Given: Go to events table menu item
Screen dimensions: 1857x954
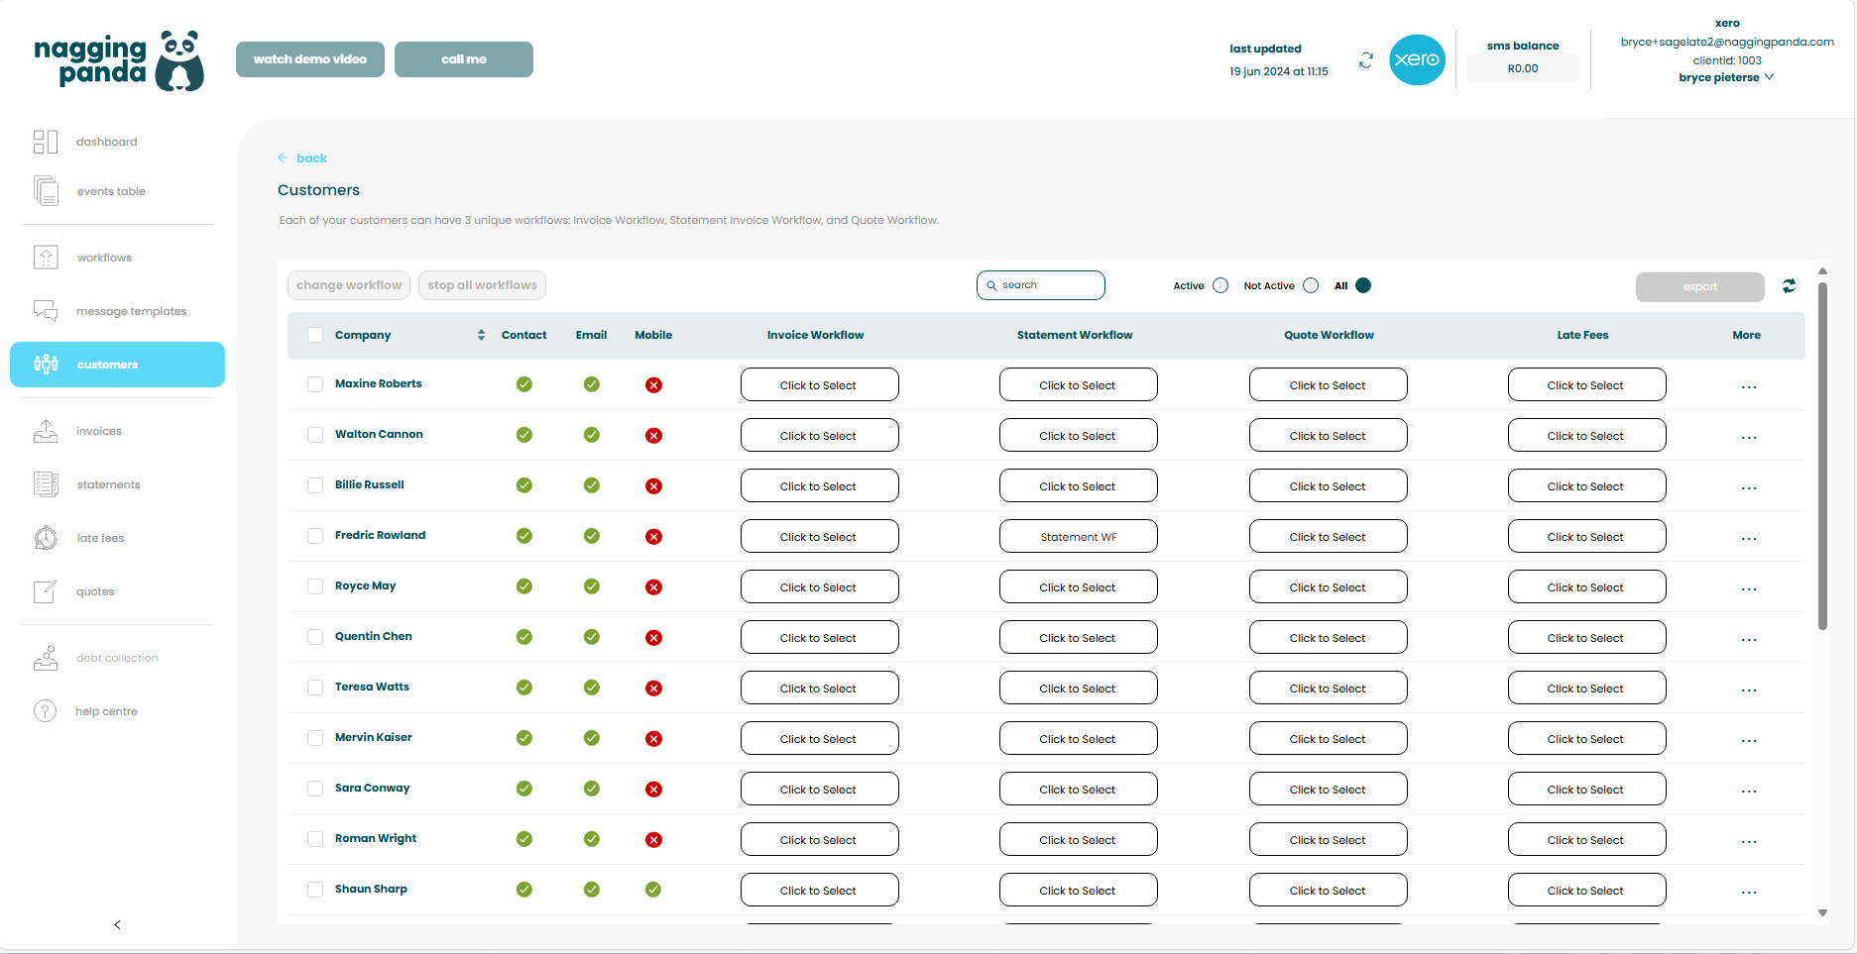Looking at the screenshot, I should [111, 191].
